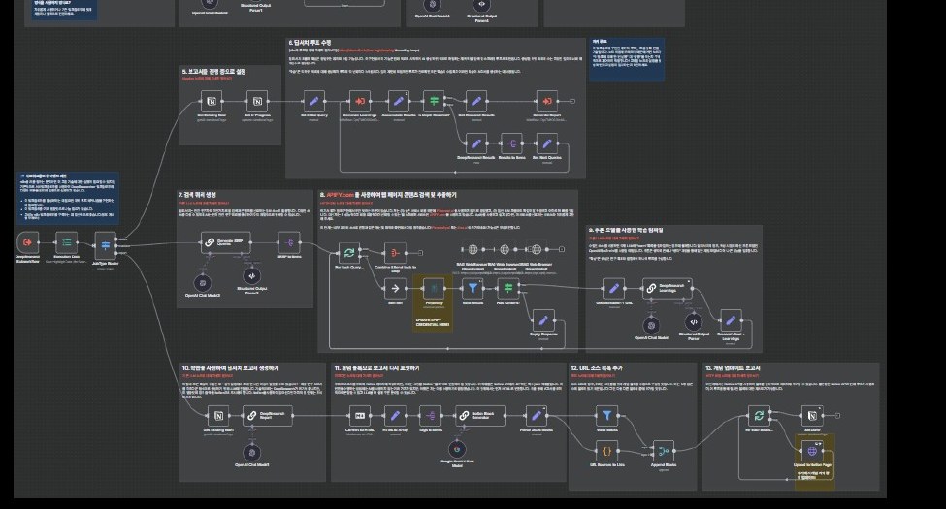Click the '7. 검색 쿼리 생성' sticky title
Image resolution: width=946 pixels, height=509 pixels.
click(x=197, y=195)
